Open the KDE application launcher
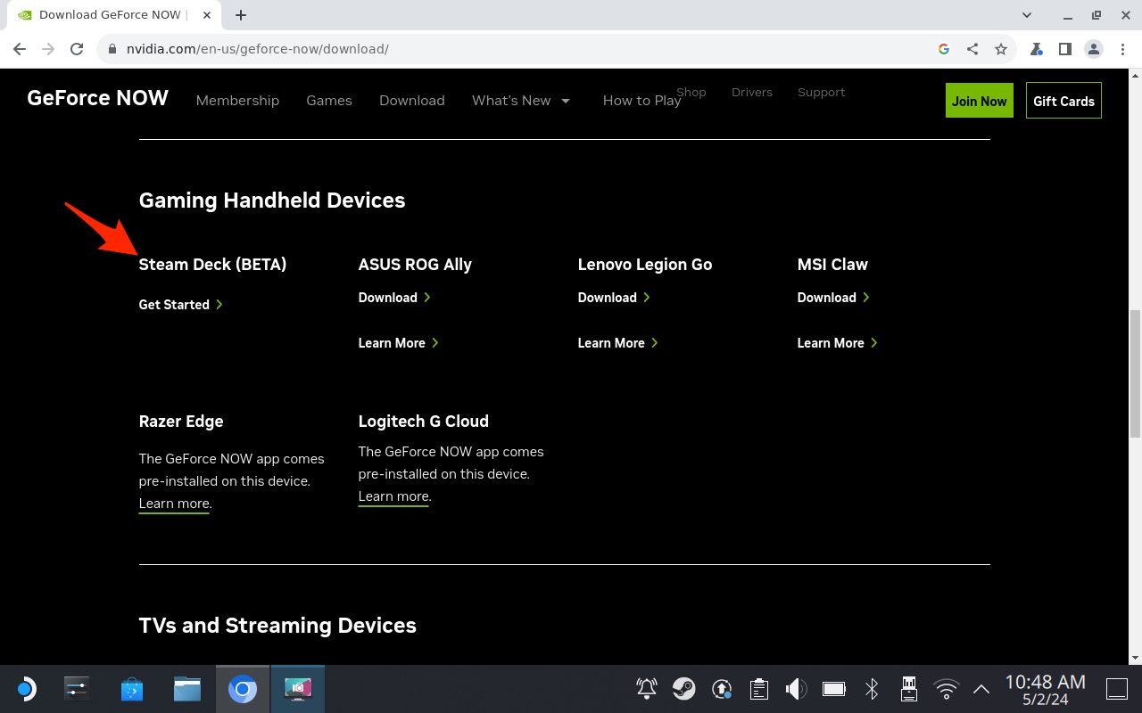Viewport: 1142px width, 713px height. tap(26, 689)
